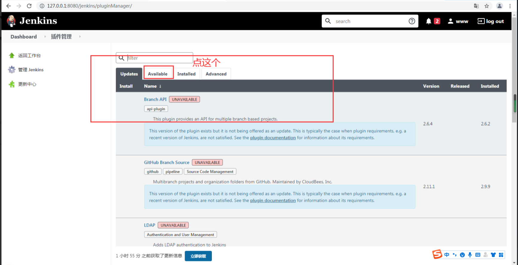This screenshot has height=265, width=518.
Task: Click the 2.11.1 version value
Action: pos(429,186)
